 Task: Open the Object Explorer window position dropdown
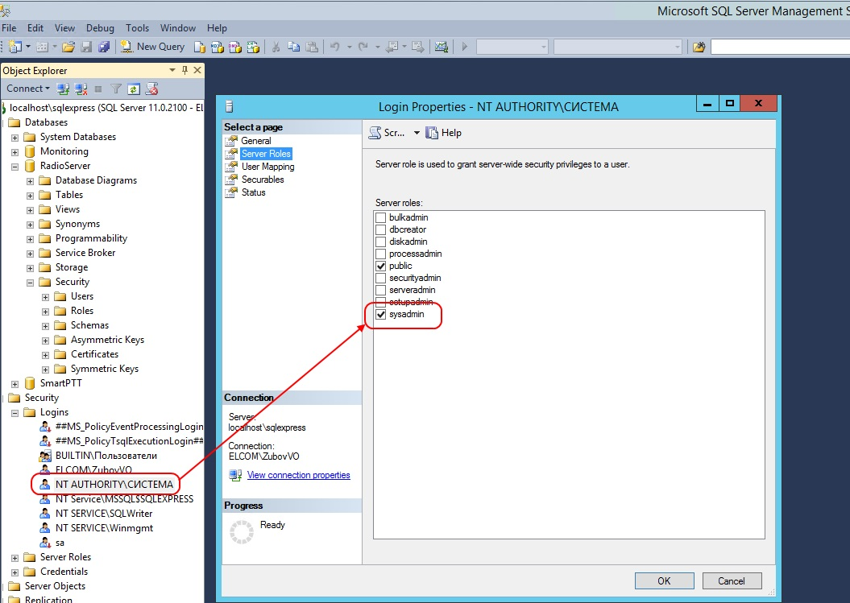(172, 70)
